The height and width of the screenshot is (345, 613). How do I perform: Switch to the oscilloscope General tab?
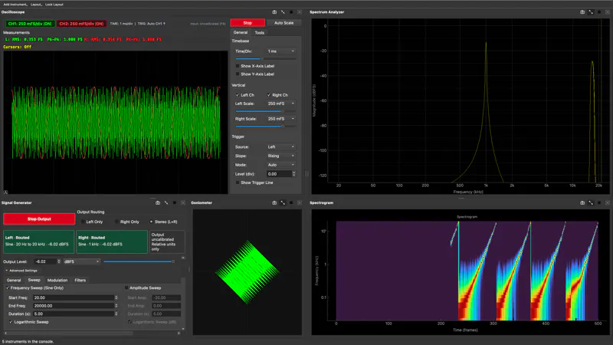(x=241, y=33)
